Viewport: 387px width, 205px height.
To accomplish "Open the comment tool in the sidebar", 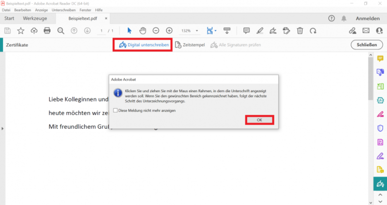I will (380, 59).
